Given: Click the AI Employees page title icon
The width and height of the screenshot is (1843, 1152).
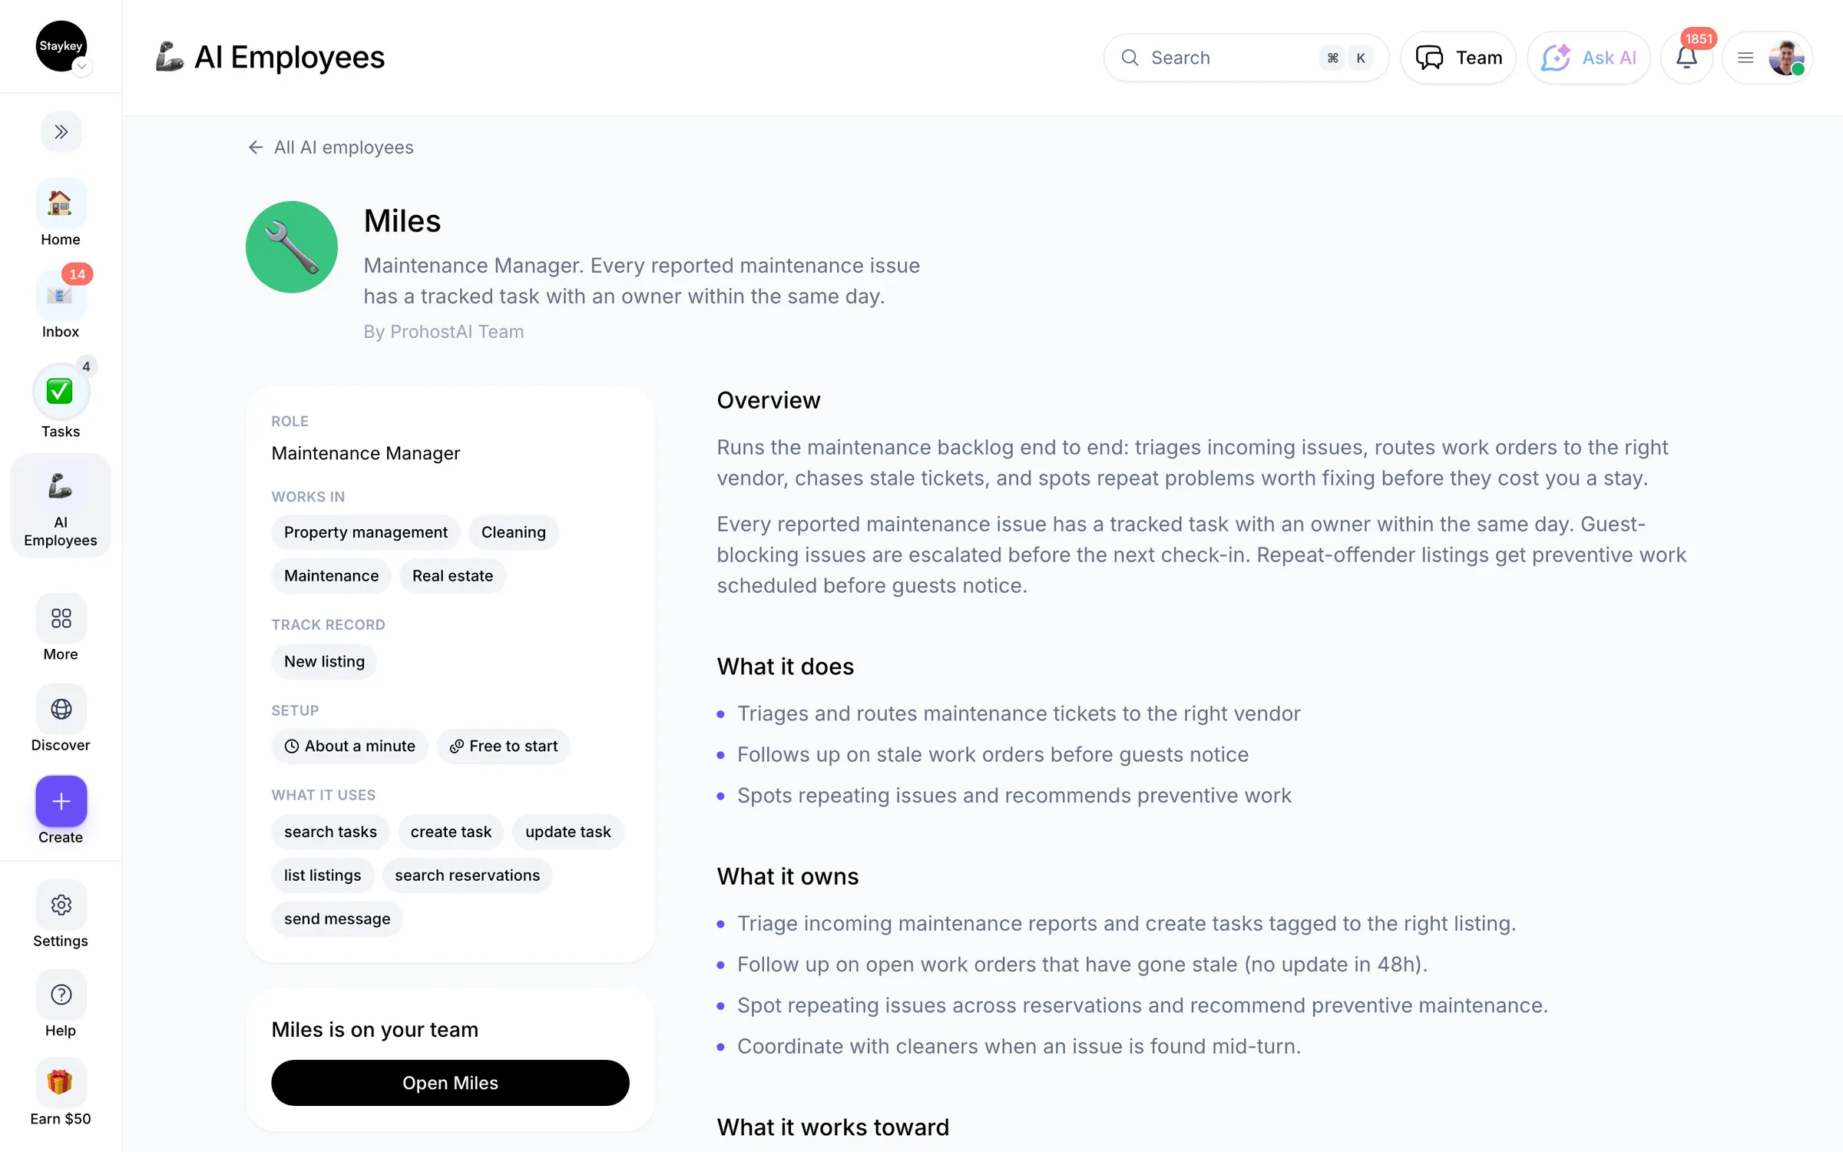Looking at the screenshot, I should [169, 57].
